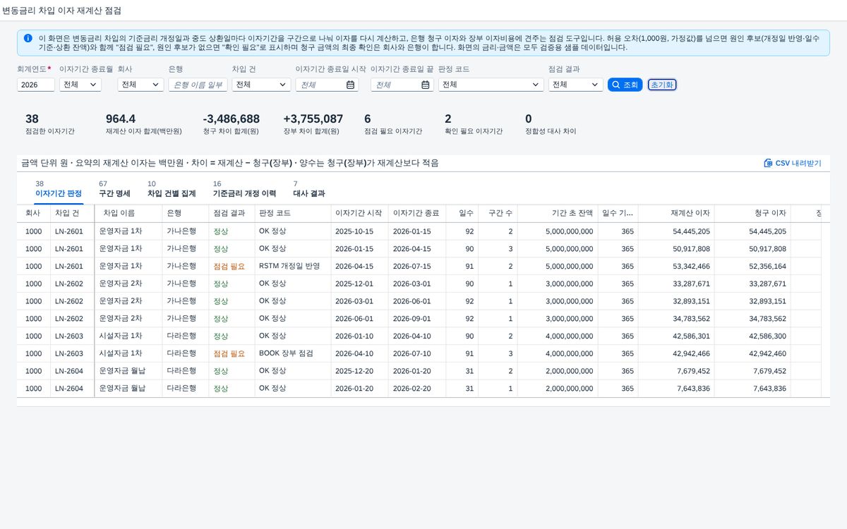Open the 판정 코드 dropdown

click(x=491, y=85)
